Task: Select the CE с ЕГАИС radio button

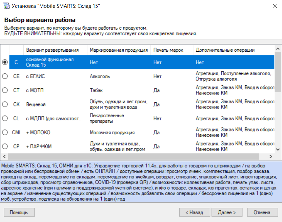Action: [x=5, y=76]
